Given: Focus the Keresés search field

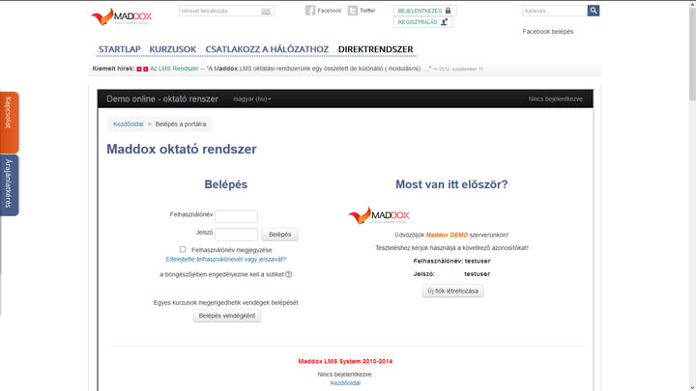Looking at the screenshot, I should tap(555, 11).
